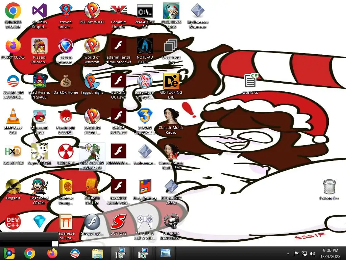Launch Firefox from the taskbar
Screen dimensions: 346x260
coord(52,253)
